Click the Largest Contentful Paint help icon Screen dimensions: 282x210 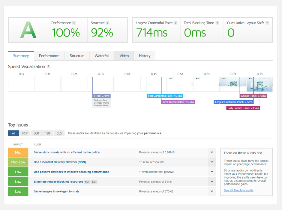tap(176, 23)
